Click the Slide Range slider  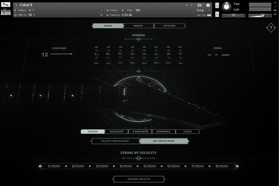coord(61,54)
